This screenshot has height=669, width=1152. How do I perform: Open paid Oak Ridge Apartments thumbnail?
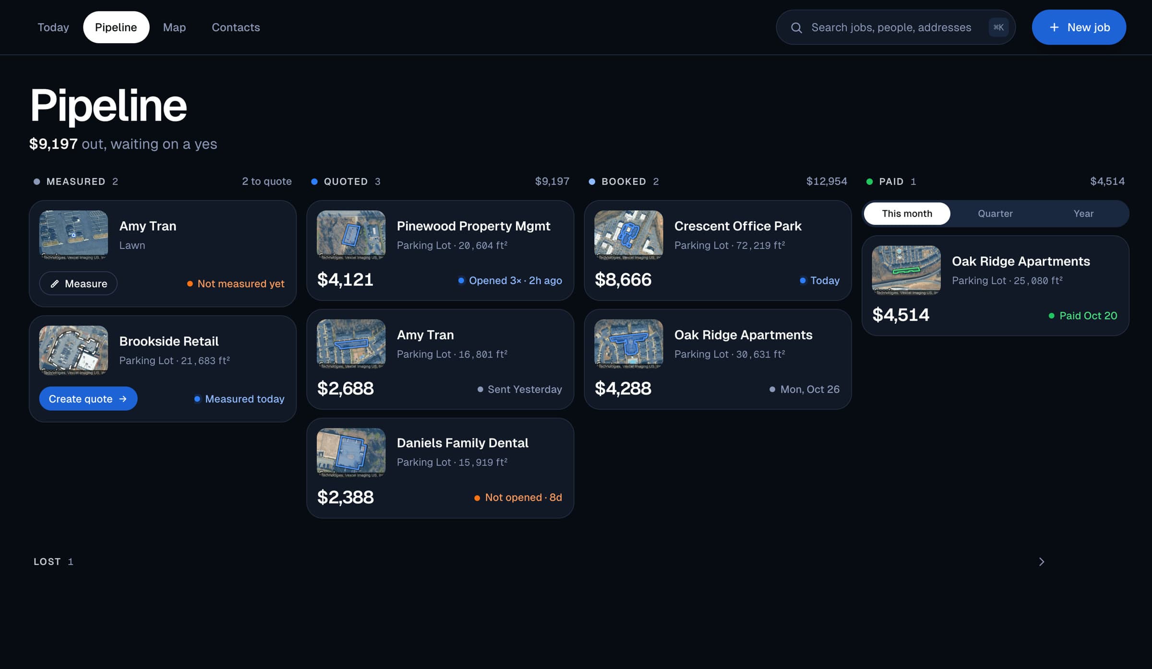click(x=906, y=270)
